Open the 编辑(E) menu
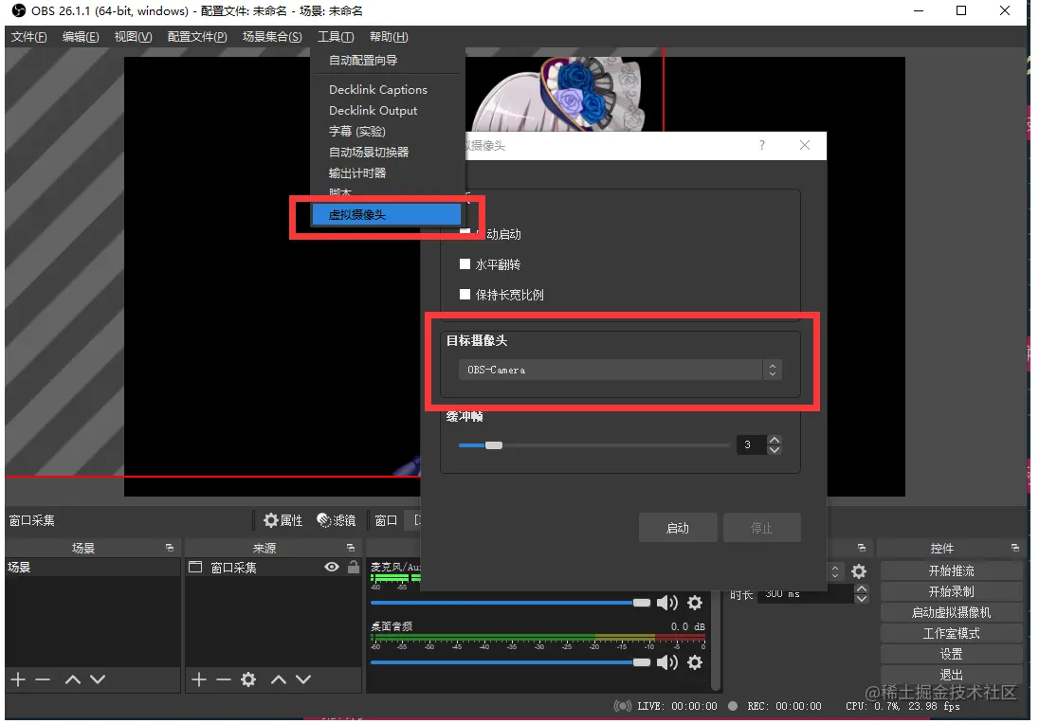The image size is (1039, 724). coord(81,37)
